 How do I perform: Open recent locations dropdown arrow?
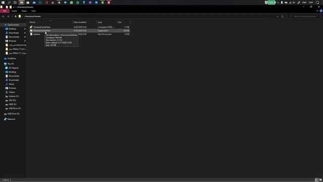[x=12, y=16]
